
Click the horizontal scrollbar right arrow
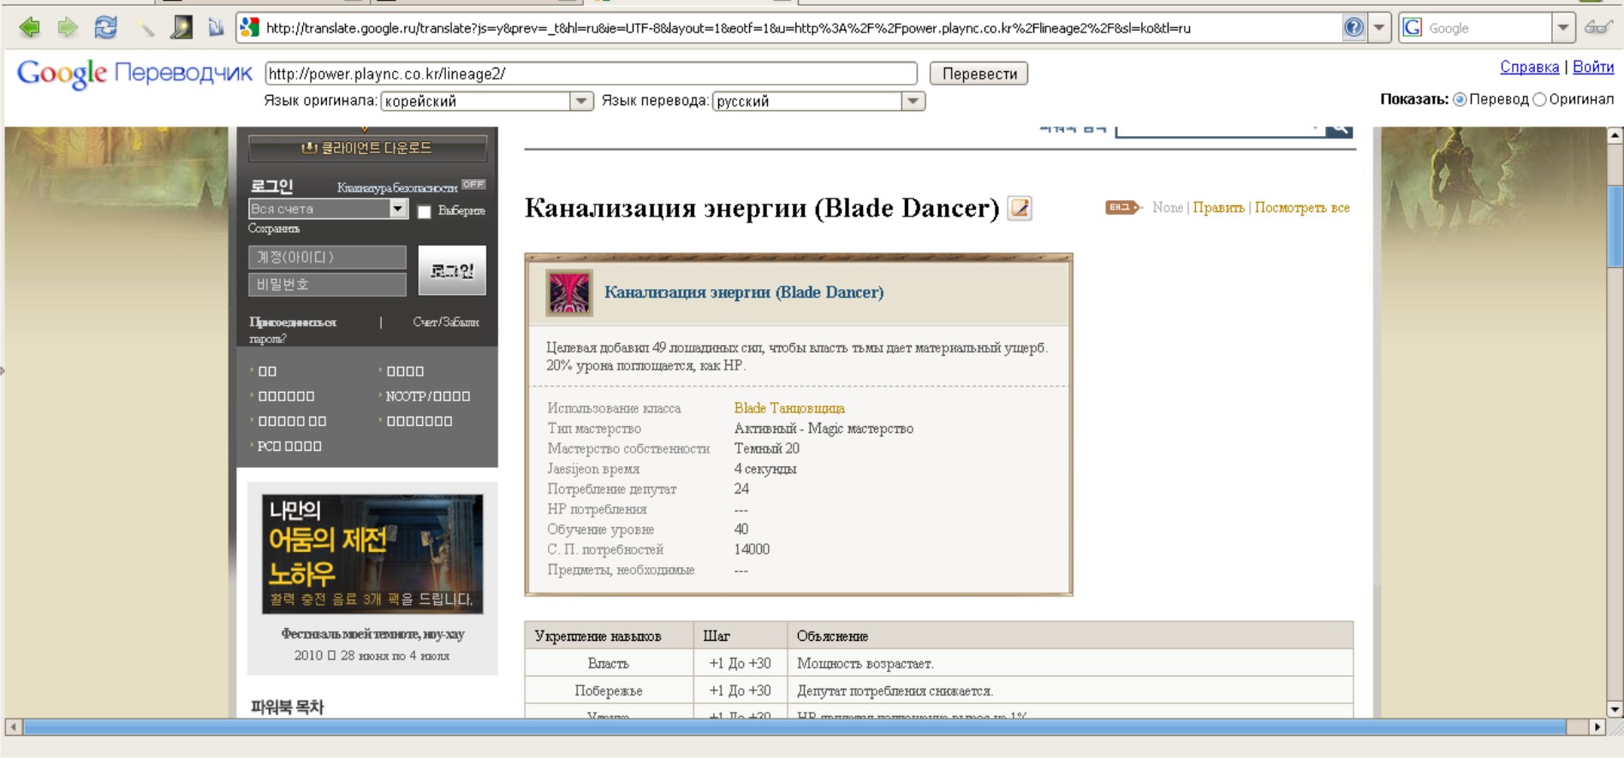1597,727
